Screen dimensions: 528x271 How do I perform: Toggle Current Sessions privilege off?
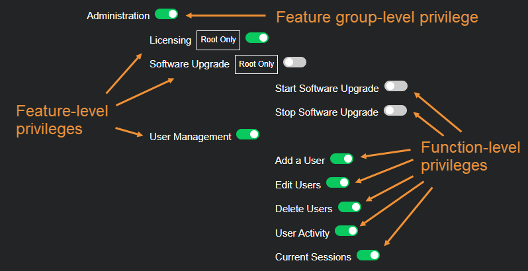click(x=368, y=255)
